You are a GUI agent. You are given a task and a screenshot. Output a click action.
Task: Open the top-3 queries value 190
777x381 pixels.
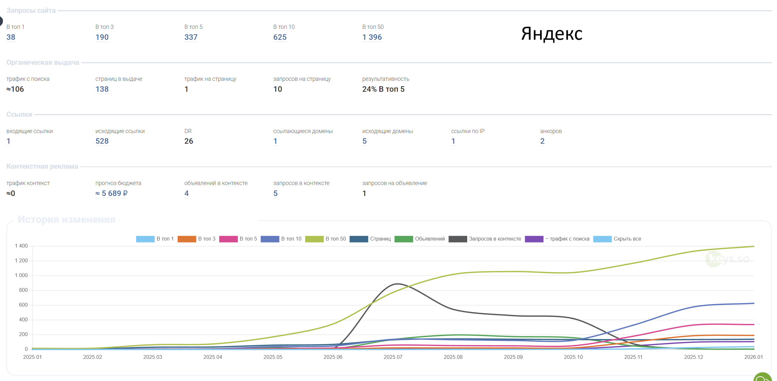[102, 37]
